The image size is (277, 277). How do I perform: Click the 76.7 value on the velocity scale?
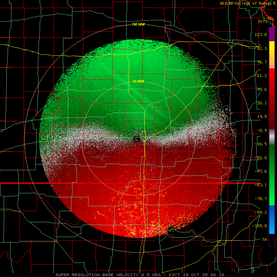[x=262, y=62]
